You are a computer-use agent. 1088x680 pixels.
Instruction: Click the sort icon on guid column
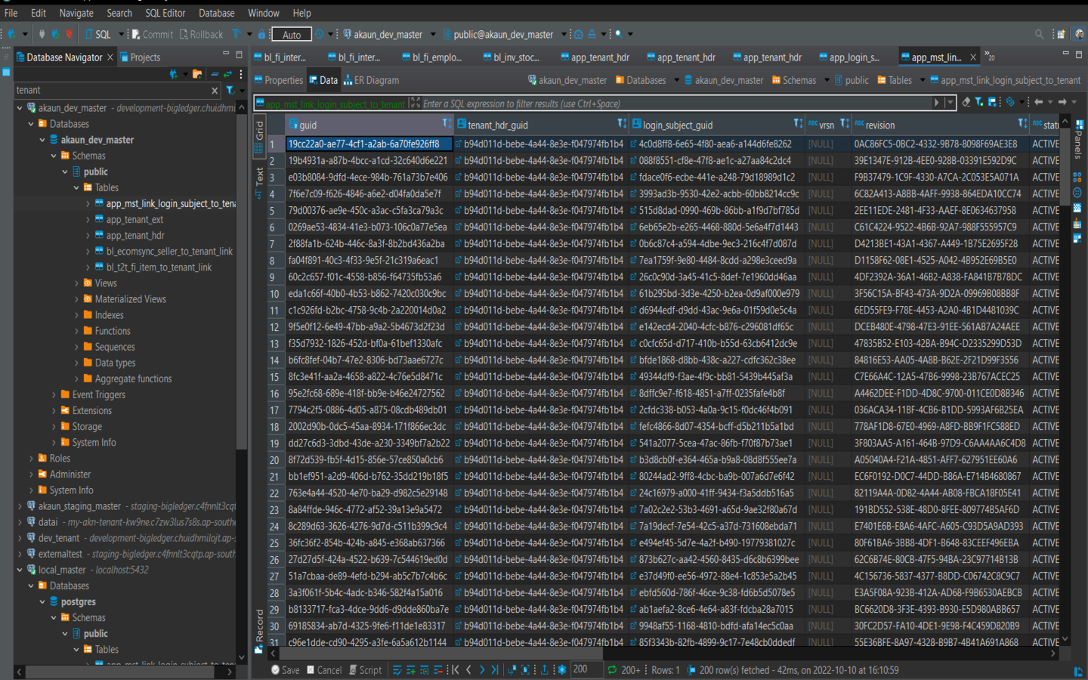click(447, 124)
